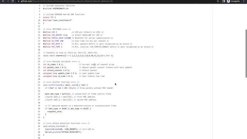The width and height of the screenshot is (247, 139).
Task: Click 'unsigned long ch_time' declaration
Action: coord(58,76)
